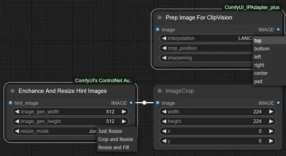Click Prep Image node's IMAGE output port
Screen dimensions: 286x156
(x=278, y=29)
